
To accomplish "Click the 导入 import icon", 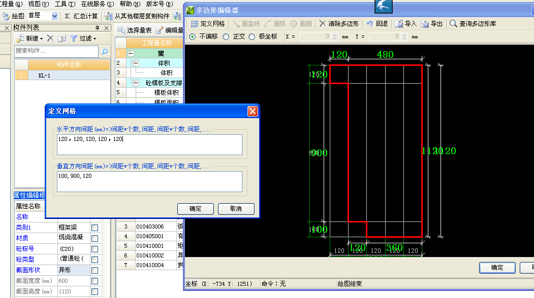I will coord(399,24).
